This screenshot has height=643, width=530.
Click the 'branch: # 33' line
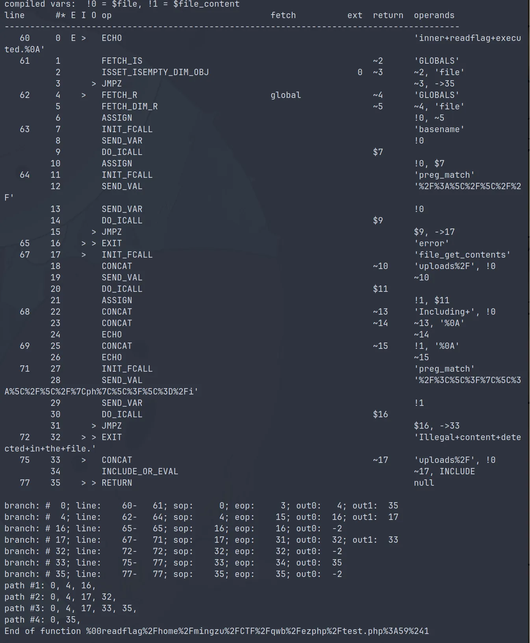click(x=173, y=563)
